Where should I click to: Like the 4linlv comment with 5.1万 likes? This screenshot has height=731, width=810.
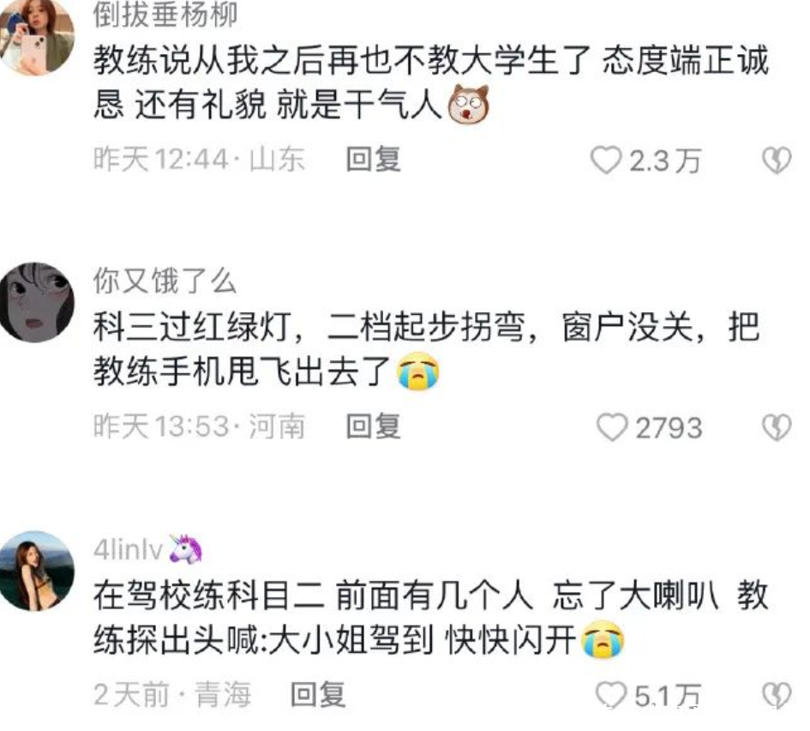pos(610,694)
